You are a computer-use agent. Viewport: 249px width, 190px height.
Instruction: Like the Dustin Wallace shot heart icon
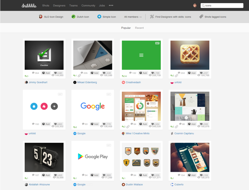tap(152, 175)
